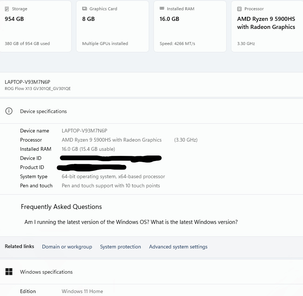
Task: Open the Installed RAM 16.0 GB card
Action: point(190,26)
